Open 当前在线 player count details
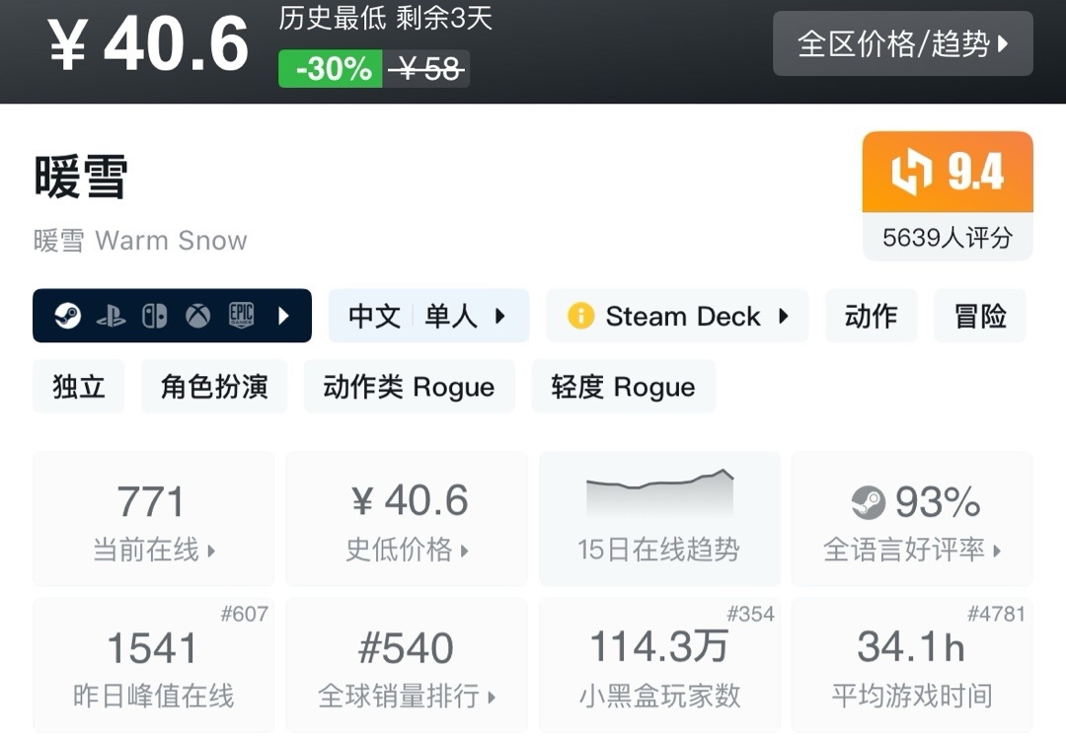This screenshot has width=1066, height=744. 154,519
